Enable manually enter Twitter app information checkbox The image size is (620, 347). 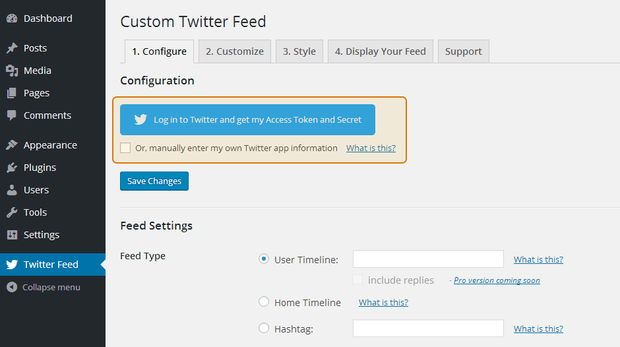[125, 148]
